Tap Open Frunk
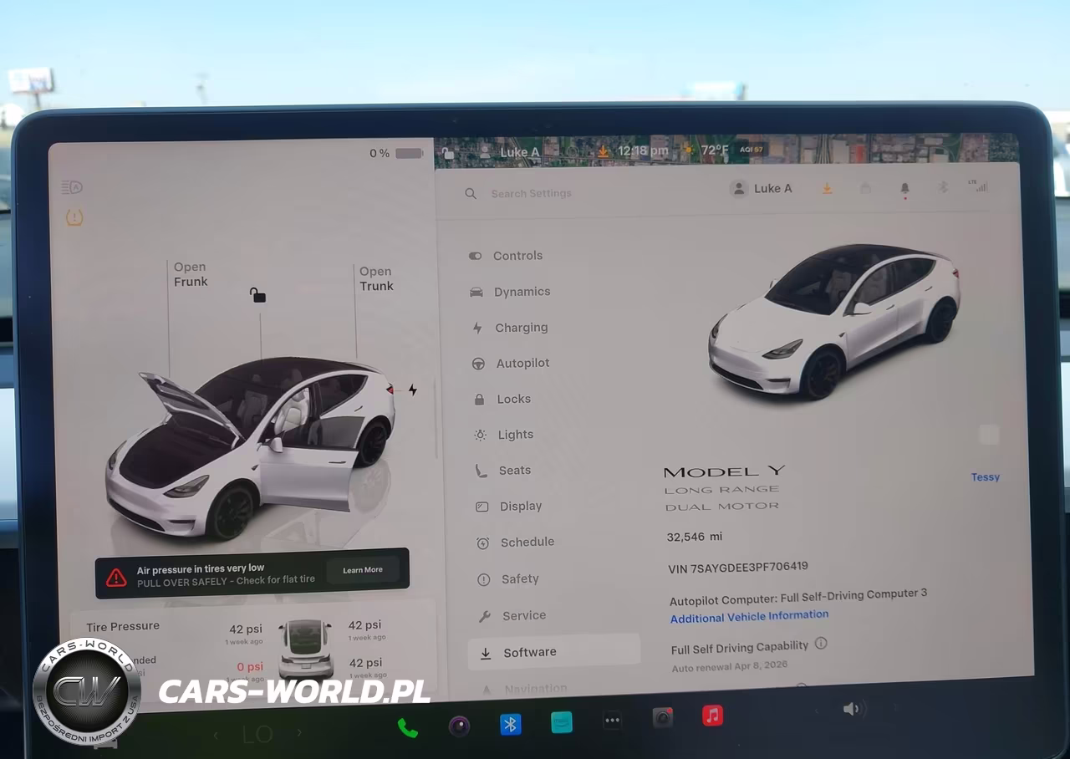The width and height of the screenshot is (1070, 759). coord(191,274)
